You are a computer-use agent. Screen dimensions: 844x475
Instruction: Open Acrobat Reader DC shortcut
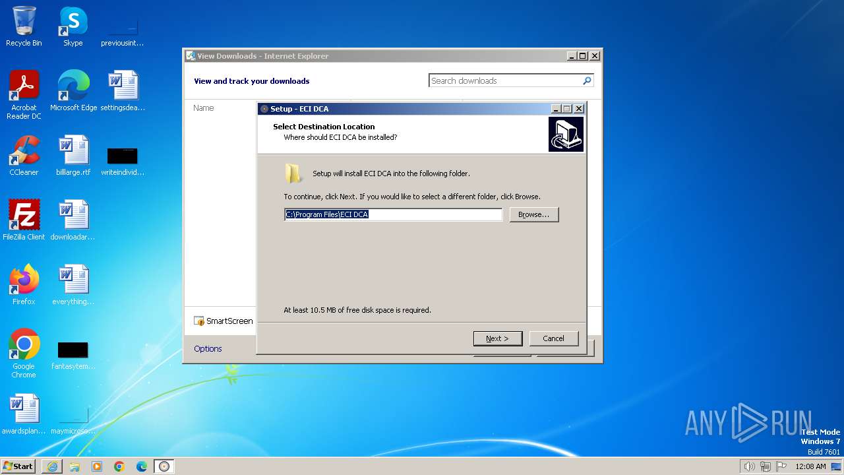[x=24, y=94]
